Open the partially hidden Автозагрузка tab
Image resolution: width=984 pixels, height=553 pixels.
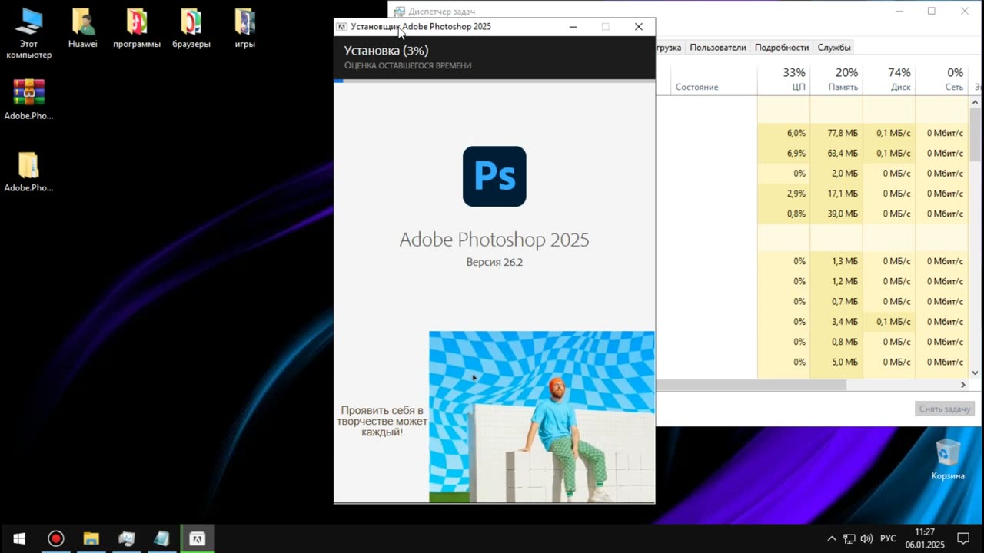(669, 48)
